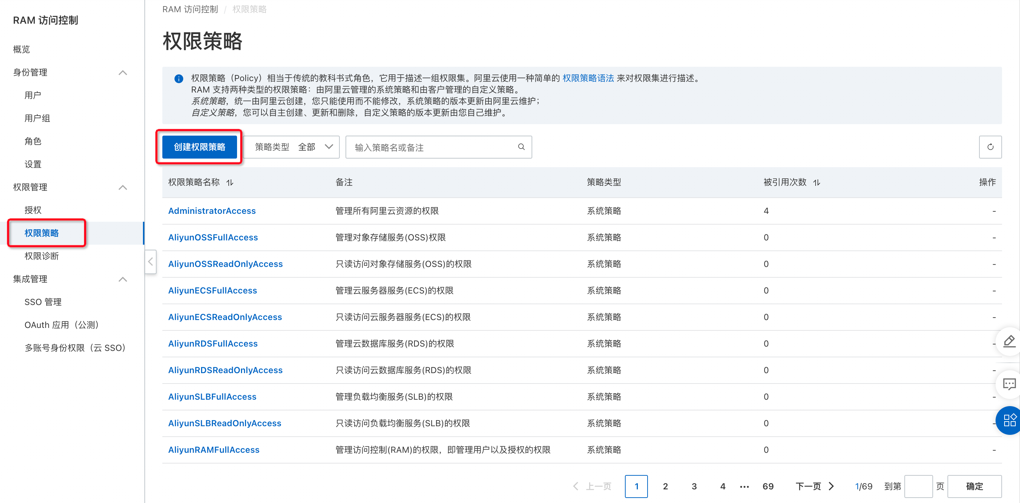Click next page arrow chevron
This screenshot has height=503, width=1020.
(x=831, y=486)
